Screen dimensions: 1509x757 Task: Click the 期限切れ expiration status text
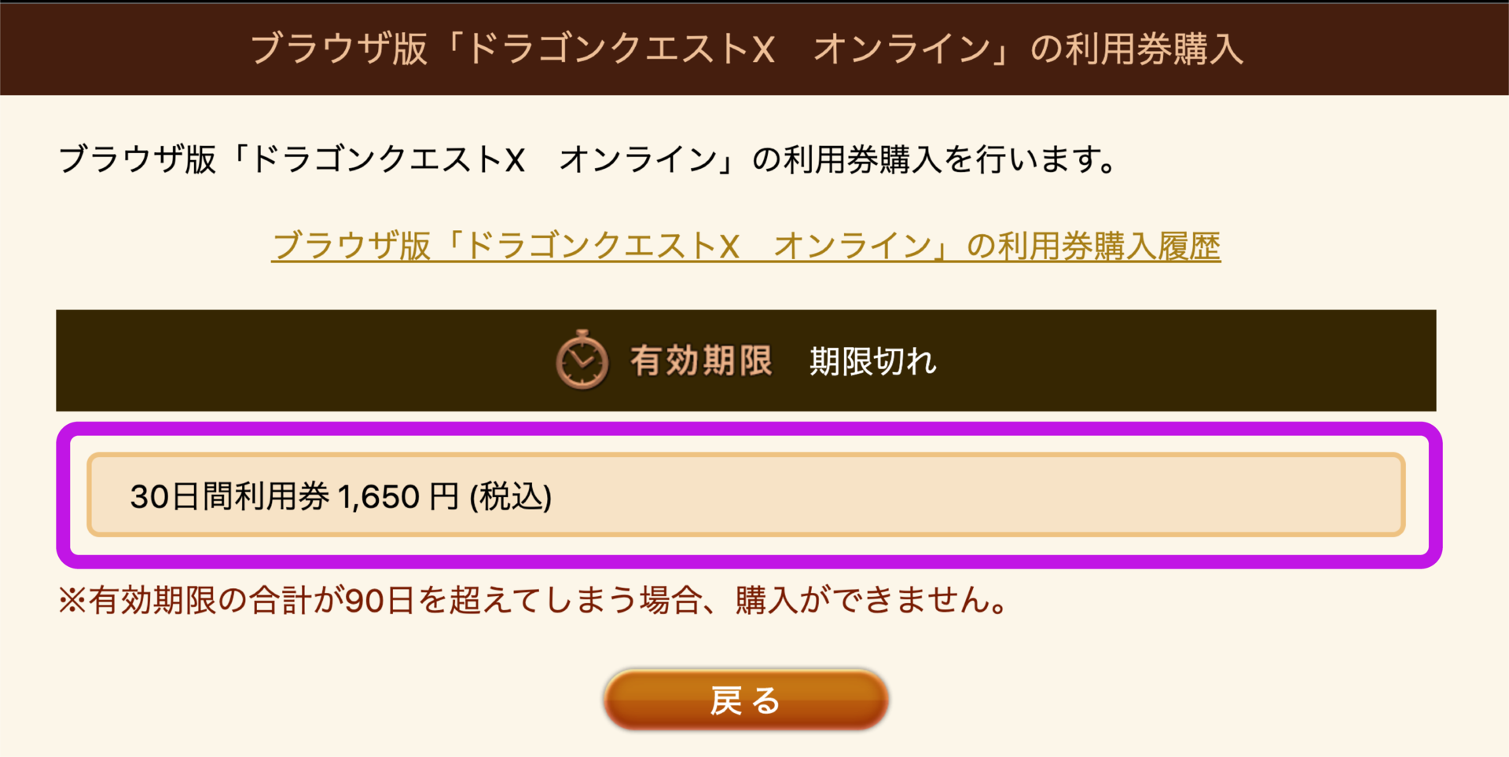(872, 362)
